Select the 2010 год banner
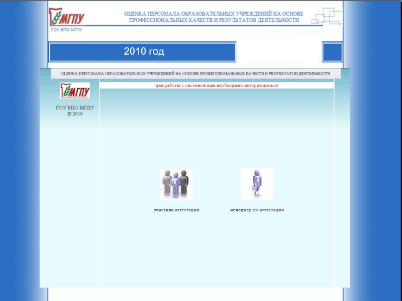 click(142, 52)
